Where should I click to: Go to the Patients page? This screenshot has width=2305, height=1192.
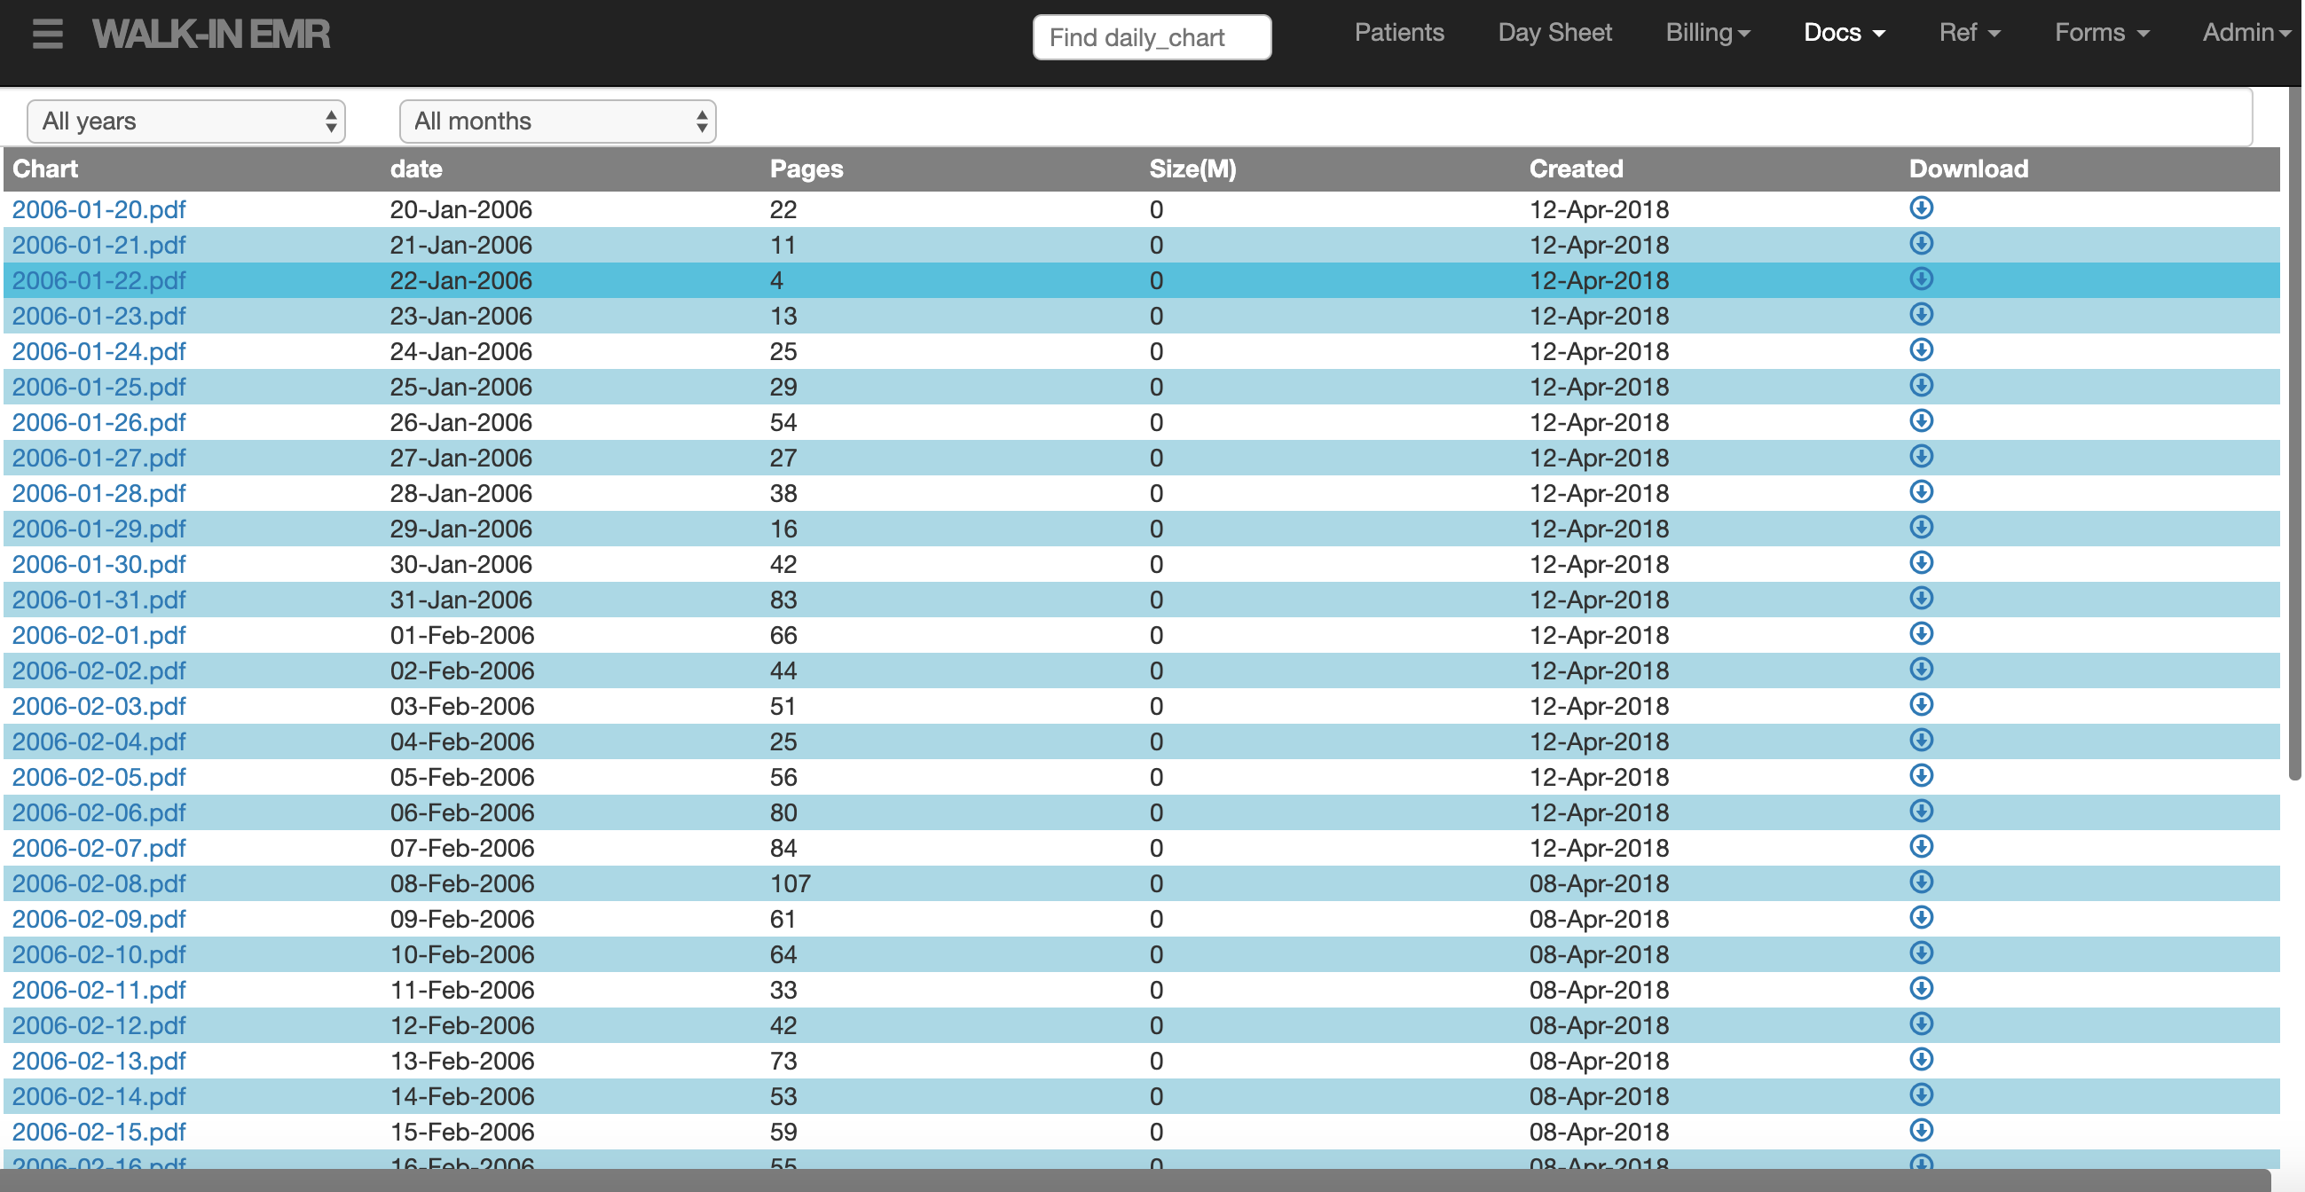pos(1398,33)
